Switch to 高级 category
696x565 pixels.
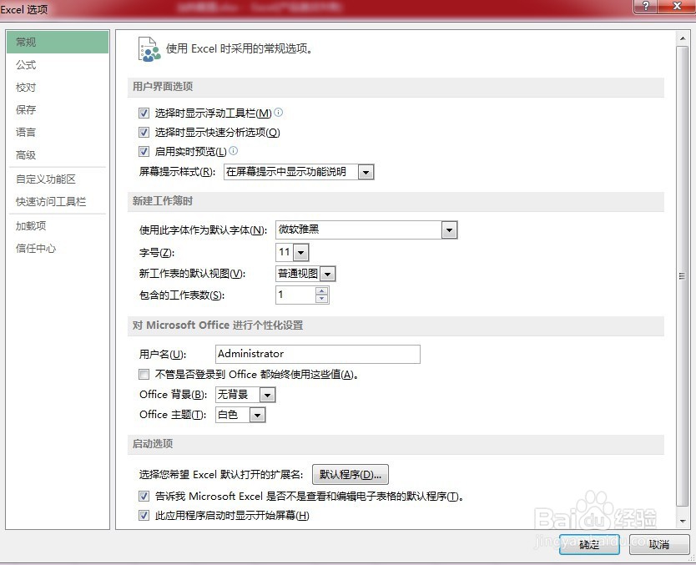pyautogui.click(x=58, y=155)
